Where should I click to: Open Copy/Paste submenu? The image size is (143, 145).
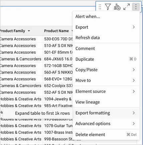tap(106, 70)
